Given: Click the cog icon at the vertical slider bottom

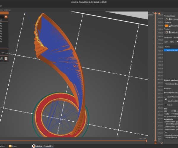Looking at the screenshot, I should point(162,143).
